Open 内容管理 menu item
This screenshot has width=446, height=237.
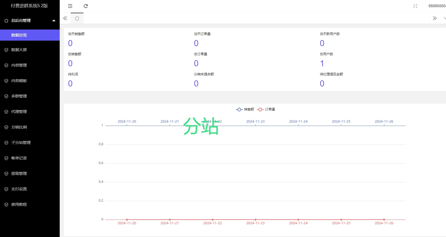click(x=19, y=65)
